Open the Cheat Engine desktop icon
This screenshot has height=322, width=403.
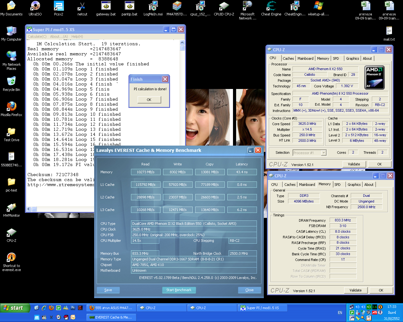pos(271,8)
